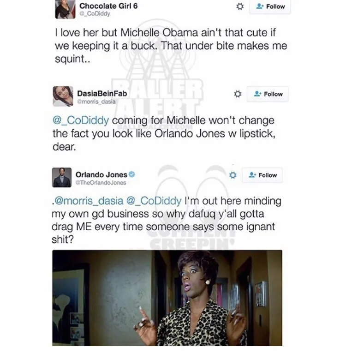Open the @_CoDiddy mention in Orlando's tweet
Image resolution: width=346 pixels, height=353 pixels.
tap(154, 201)
